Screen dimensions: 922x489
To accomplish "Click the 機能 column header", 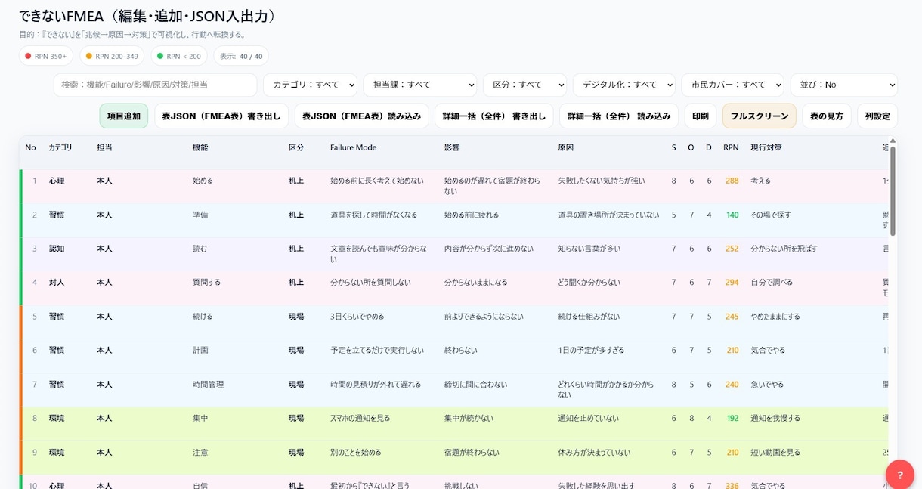I will (x=200, y=147).
